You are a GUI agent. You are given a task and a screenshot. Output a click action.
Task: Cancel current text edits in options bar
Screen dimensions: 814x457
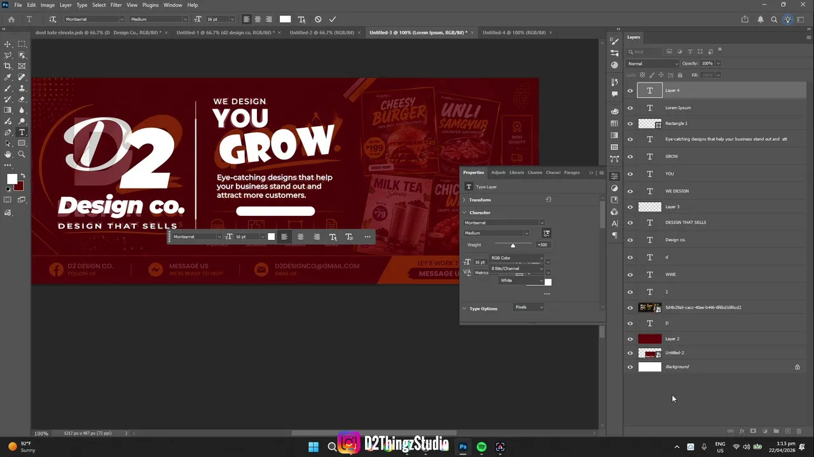click(x=318, y=19)
